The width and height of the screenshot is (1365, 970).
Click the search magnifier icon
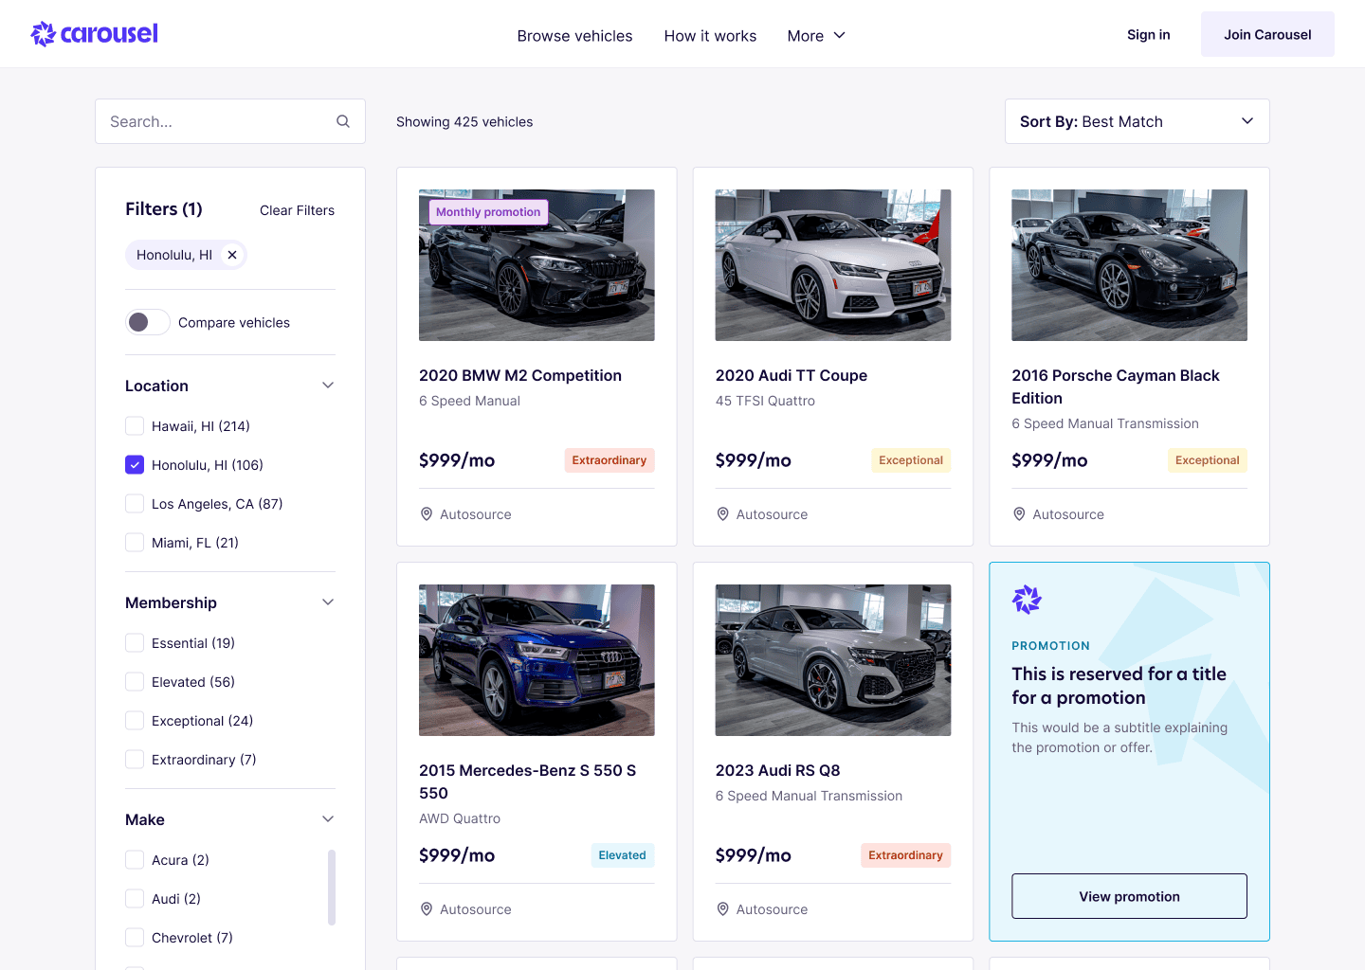point(343,121)
